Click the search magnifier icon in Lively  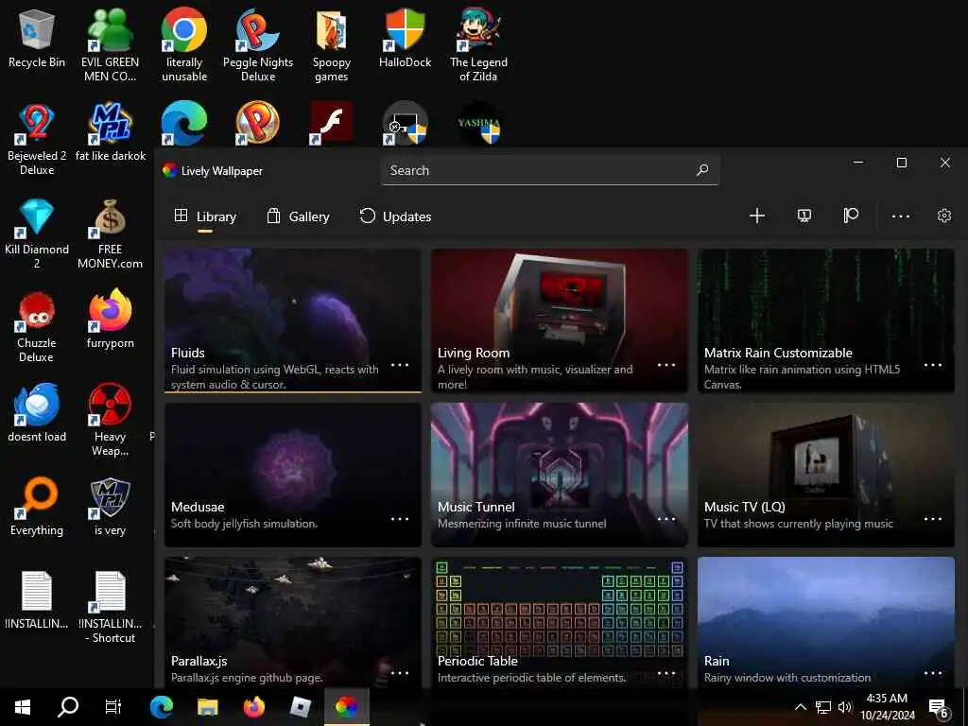702,170
